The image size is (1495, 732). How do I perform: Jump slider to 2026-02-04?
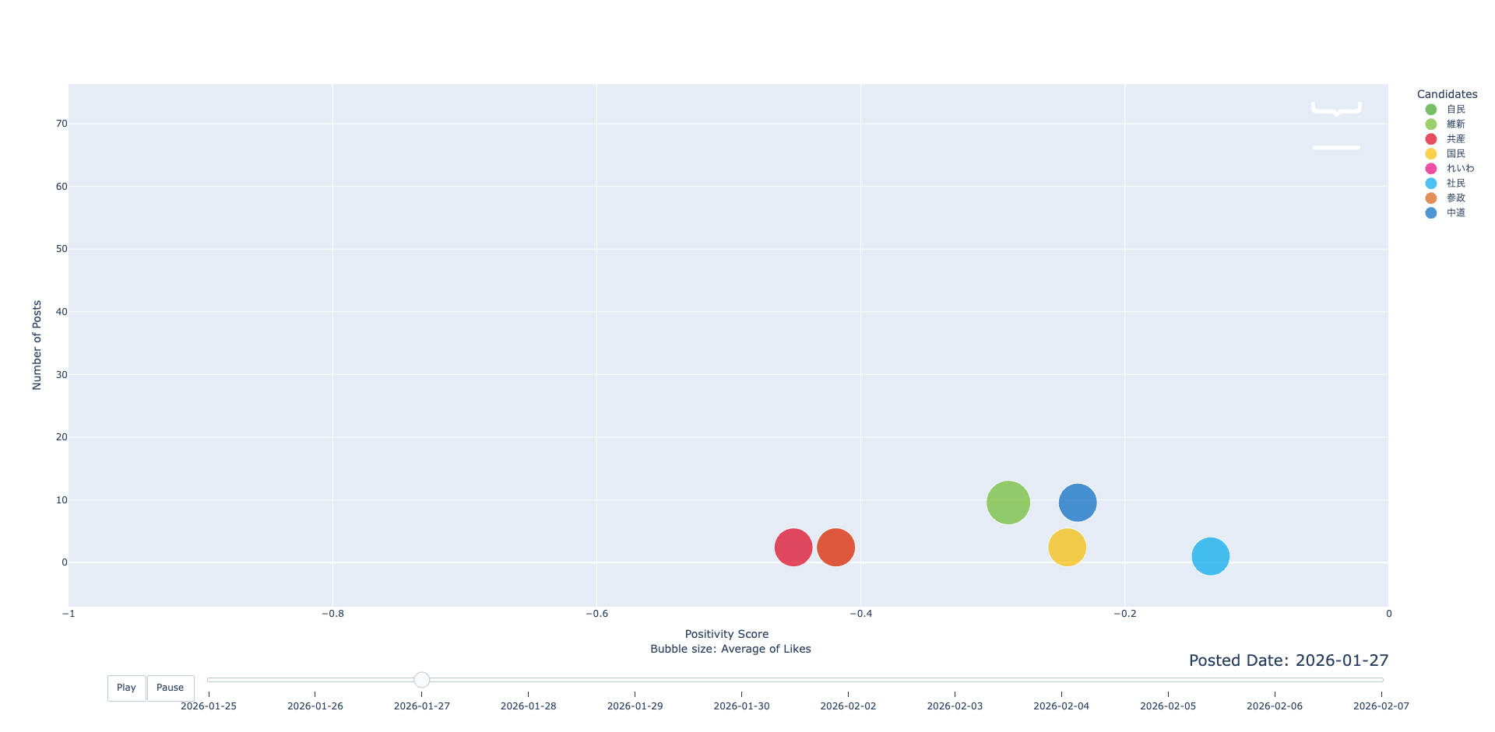coord(1061,680)
